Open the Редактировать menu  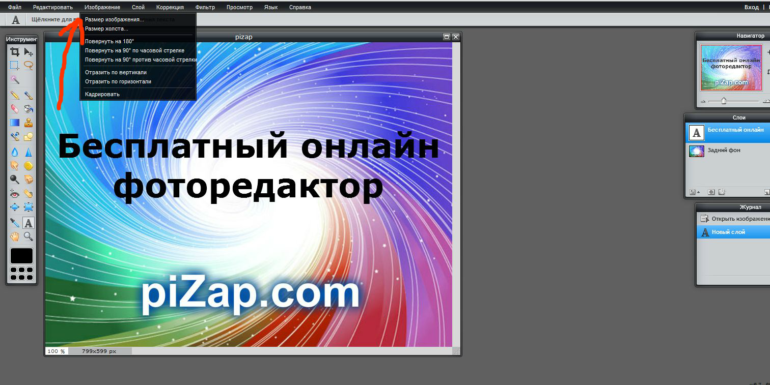53,7
